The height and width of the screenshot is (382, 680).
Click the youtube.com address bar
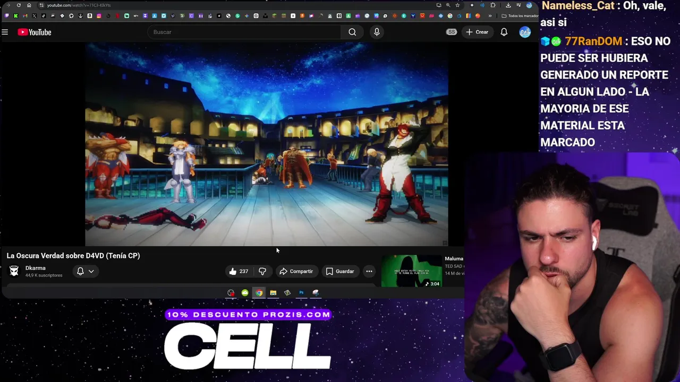click(234, 5)
